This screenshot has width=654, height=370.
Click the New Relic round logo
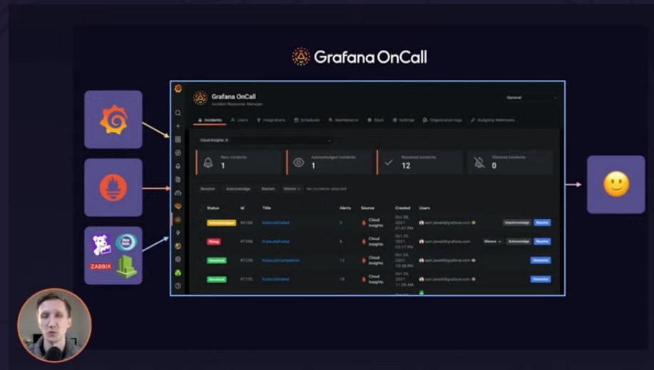click(126, 242)
